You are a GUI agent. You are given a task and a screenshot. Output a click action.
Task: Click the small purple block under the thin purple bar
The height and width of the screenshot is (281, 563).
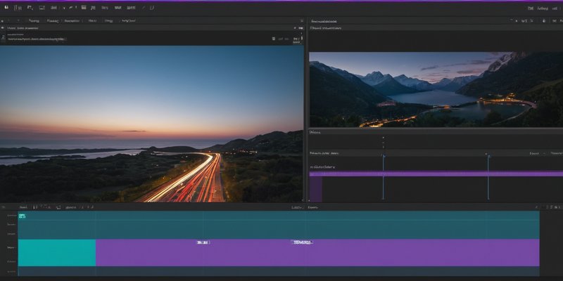(x=315, y=189)
